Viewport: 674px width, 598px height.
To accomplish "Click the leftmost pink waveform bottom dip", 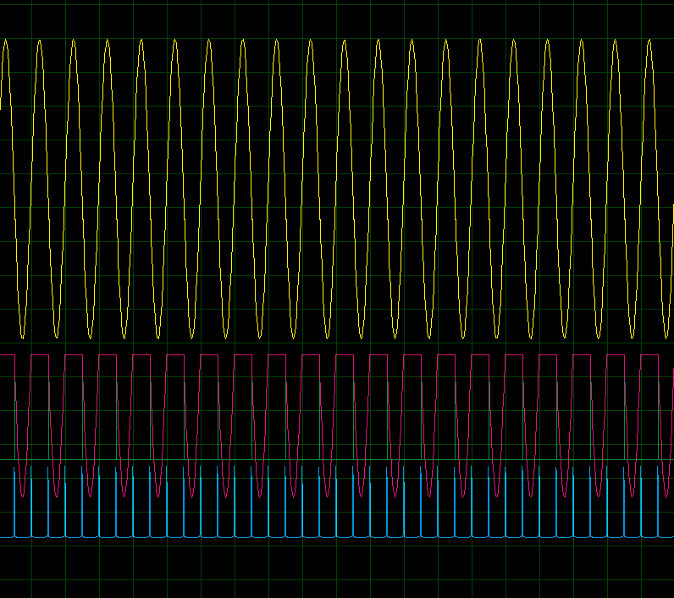I will [x=23, y=495].
